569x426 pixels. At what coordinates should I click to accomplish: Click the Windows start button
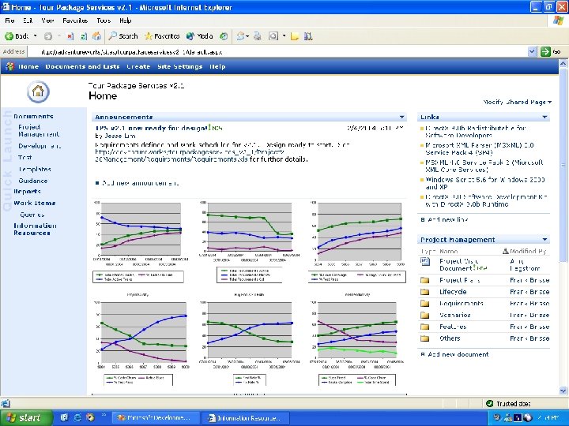click(x=24, y=418)
